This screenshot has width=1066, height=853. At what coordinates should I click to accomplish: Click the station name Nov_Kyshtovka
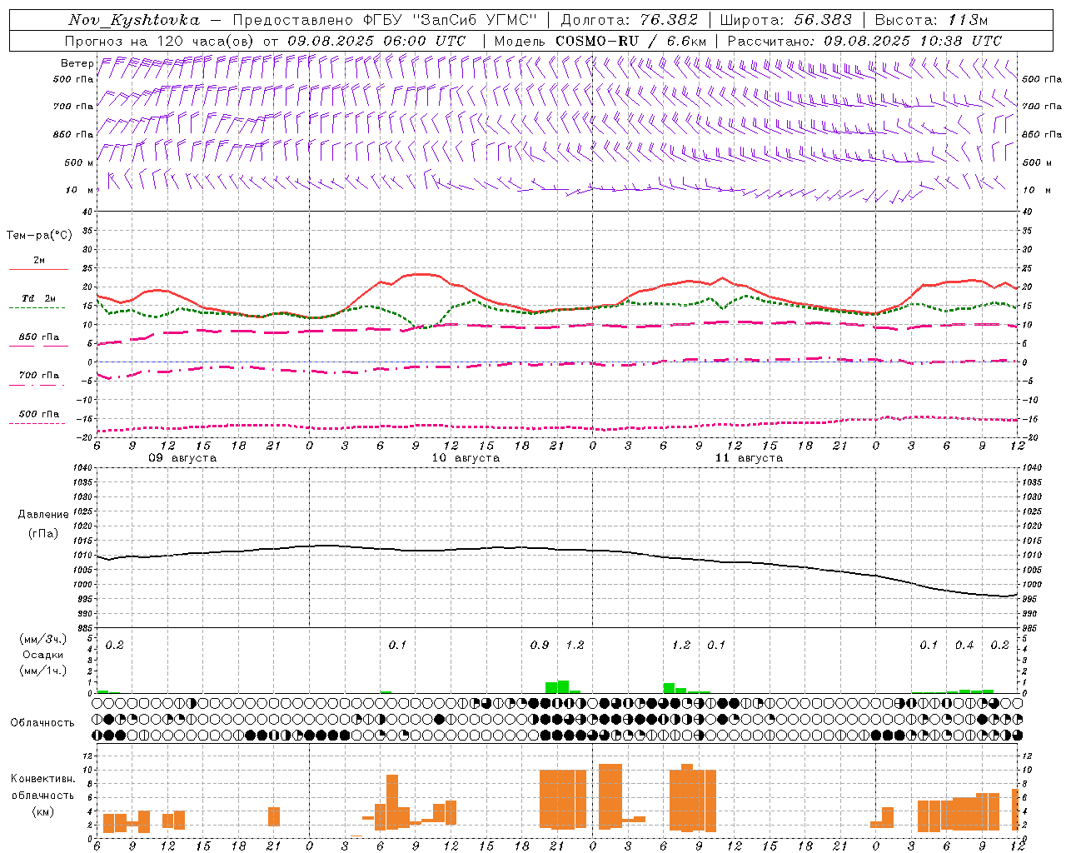tap(134, 20)
